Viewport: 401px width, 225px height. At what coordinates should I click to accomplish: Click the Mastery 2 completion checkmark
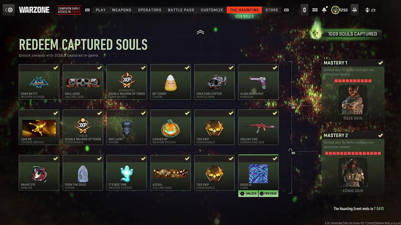point(381,136)
